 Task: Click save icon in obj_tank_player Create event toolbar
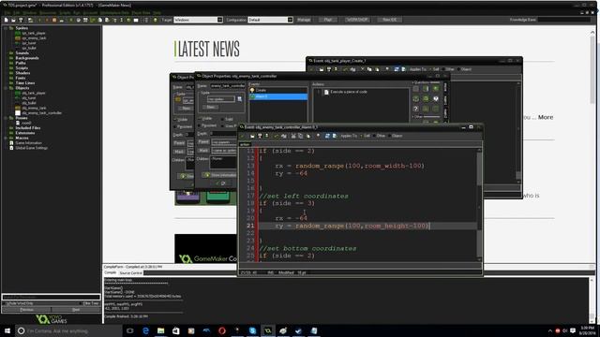pos(329,69)
